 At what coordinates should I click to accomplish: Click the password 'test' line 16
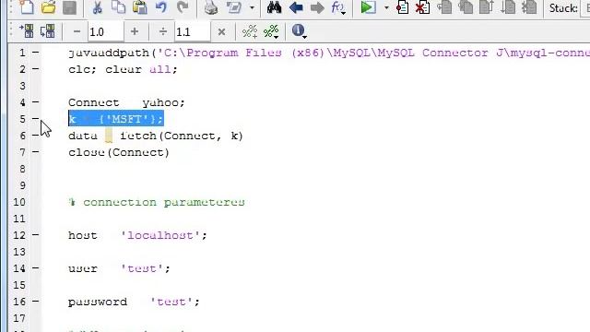tap(134, 302)
